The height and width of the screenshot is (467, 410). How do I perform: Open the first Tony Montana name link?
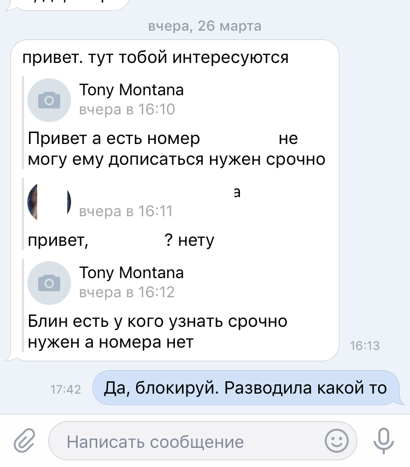point(131,90)
